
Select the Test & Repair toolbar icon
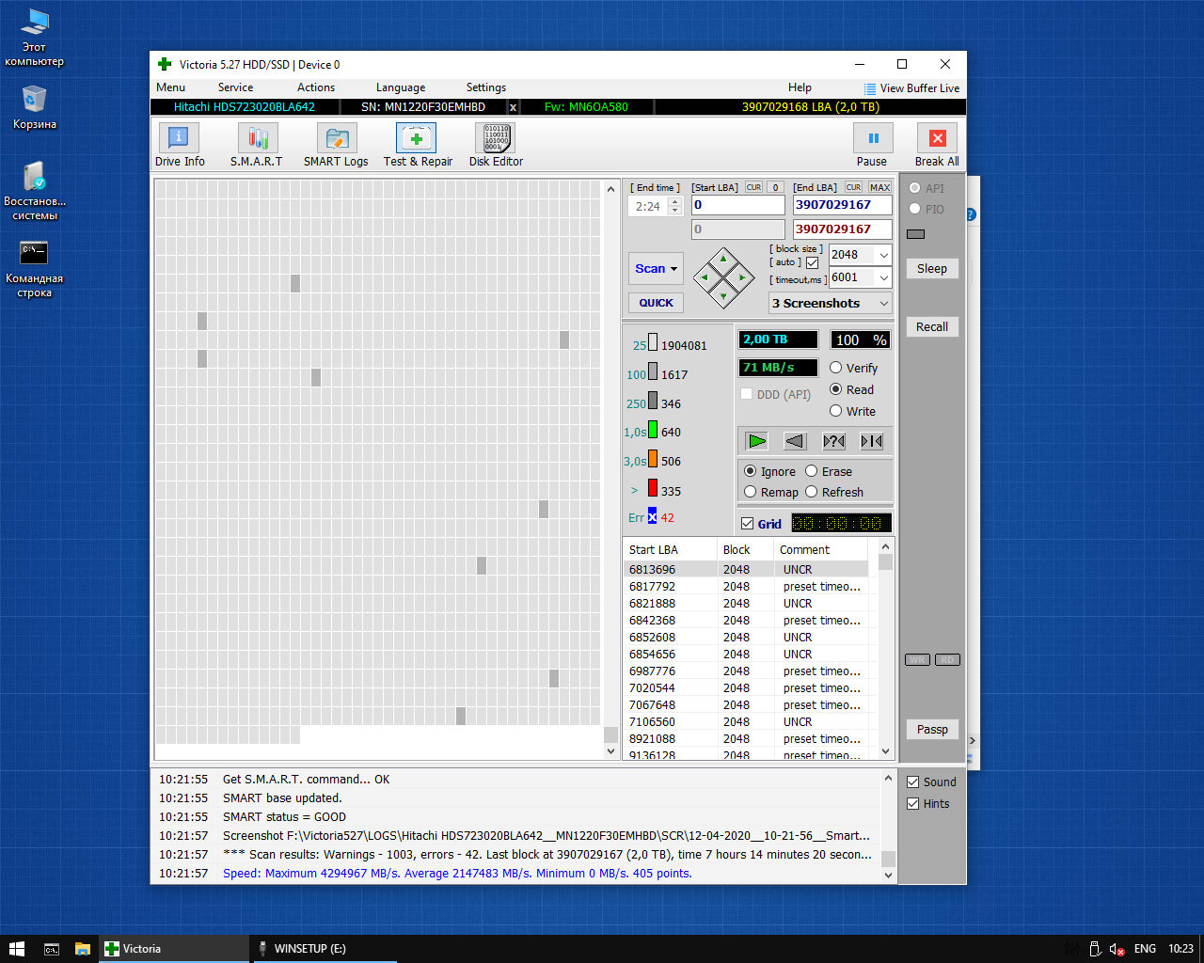(416, 138)
